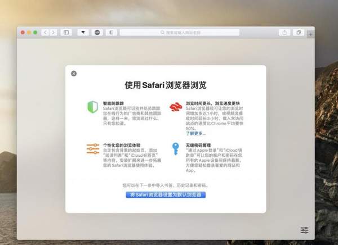Click the 无缝密码管理 heading

pos(198,145)
